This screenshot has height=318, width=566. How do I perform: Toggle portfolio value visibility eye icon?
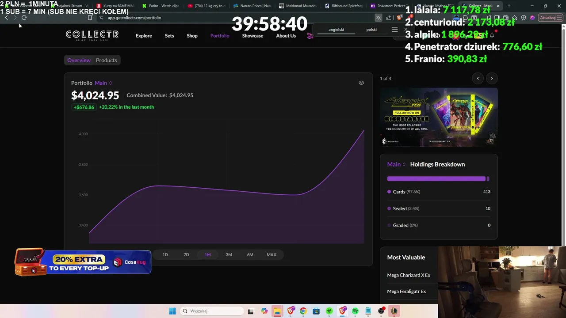pyautogui.click(x=361, y=83)
